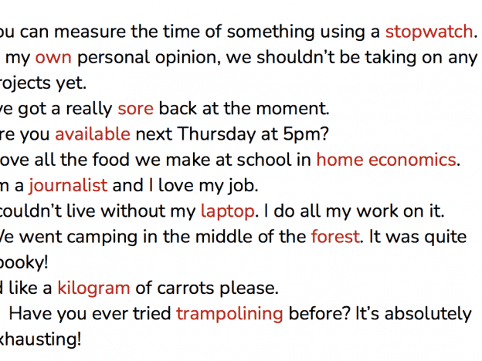Click the word absolutely

[428, 314]
